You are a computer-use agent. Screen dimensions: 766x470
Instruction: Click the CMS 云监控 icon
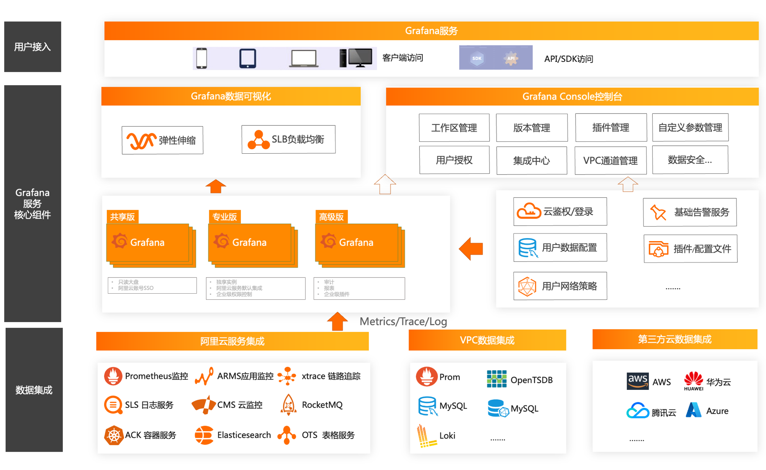tap(203, 405)
